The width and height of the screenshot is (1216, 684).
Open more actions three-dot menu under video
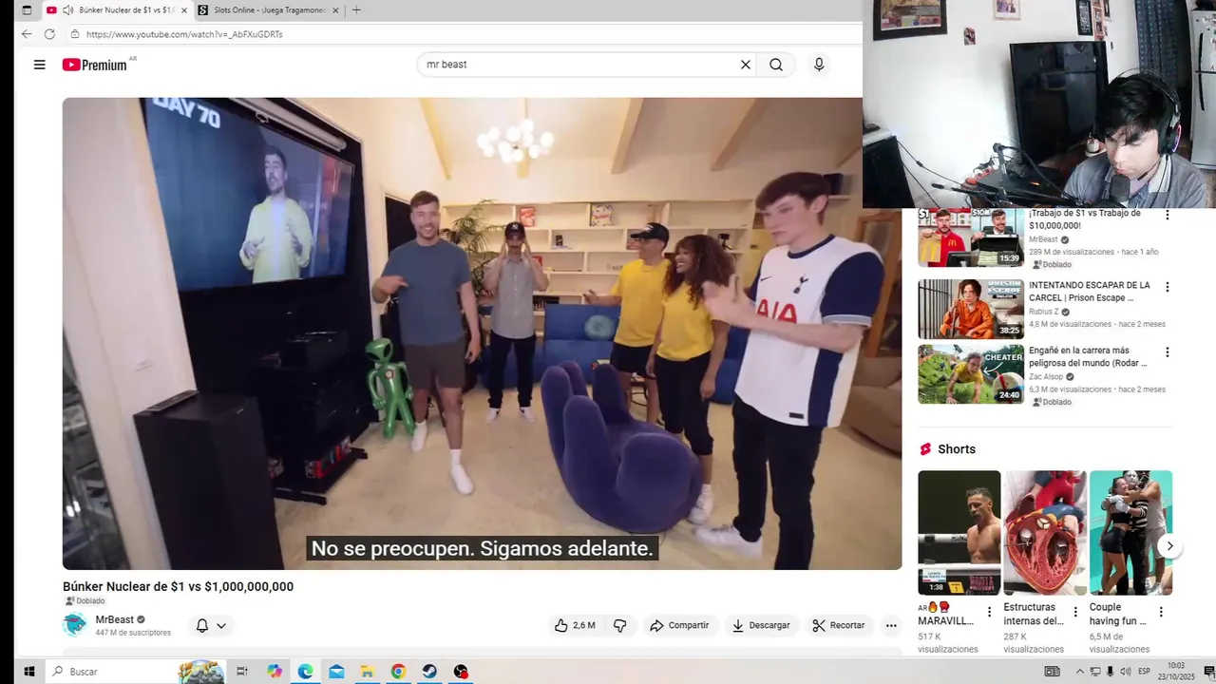891,625
